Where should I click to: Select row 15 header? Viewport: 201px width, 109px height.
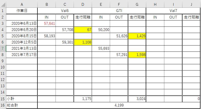[x=3, y=99]
